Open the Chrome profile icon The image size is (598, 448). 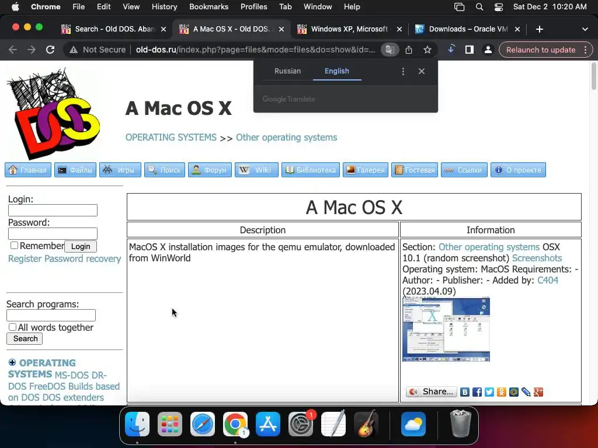pyautogui.click(x=488, y=50)
